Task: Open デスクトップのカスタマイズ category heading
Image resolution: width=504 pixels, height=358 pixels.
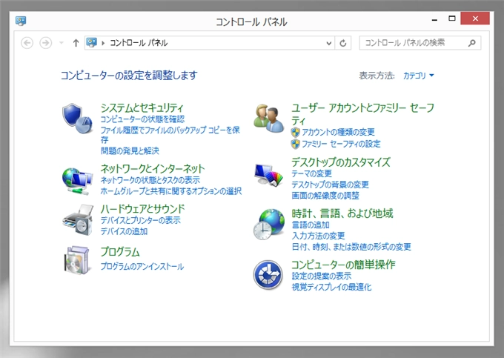Action: click(341, 162)
